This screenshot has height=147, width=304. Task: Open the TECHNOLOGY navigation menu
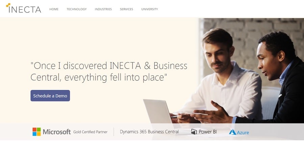coord(77,9)
